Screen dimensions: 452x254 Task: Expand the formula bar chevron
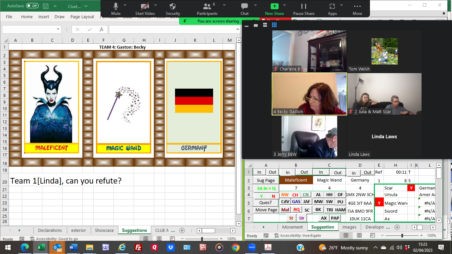(x=237, y=29)
